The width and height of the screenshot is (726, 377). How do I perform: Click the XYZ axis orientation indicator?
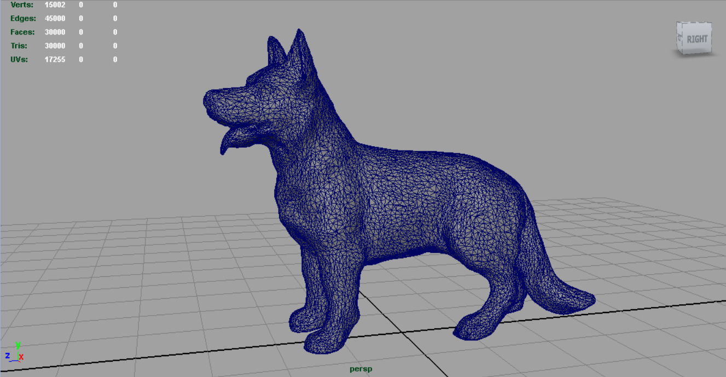click(x=14, y=352)
